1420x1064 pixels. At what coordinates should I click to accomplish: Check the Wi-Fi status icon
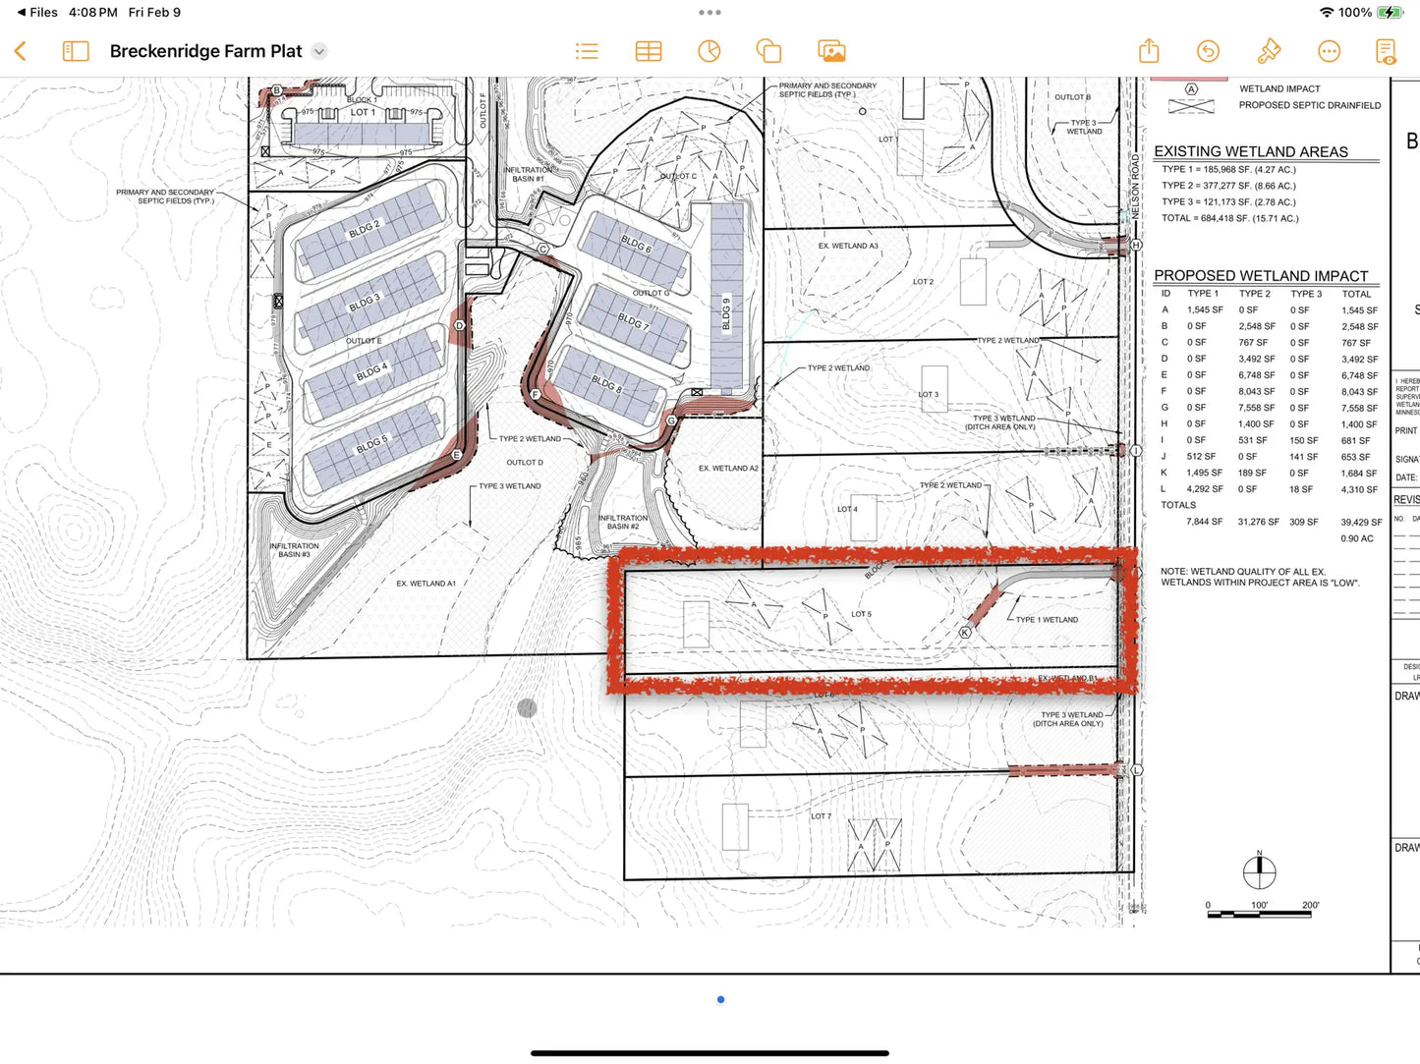[1327, 13]
